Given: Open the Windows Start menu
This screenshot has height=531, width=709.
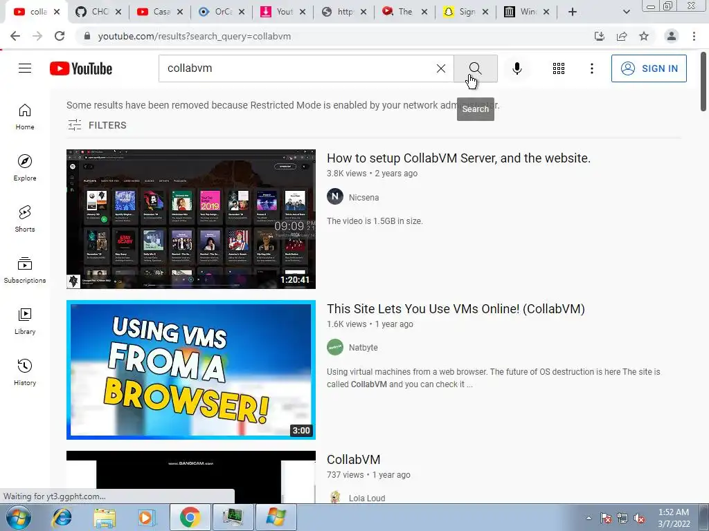Looking at the screenshot, I should [19, 517].
